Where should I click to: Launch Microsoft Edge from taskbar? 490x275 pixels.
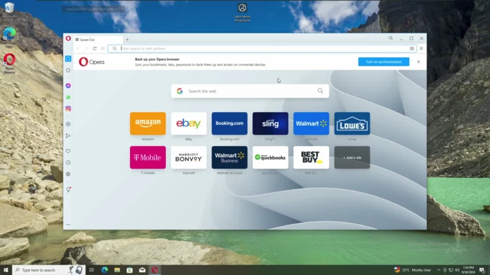(x=105, y=270)
